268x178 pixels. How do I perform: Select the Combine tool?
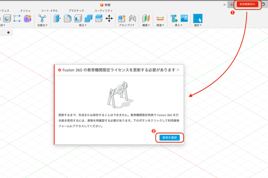[x=88, y=18]
